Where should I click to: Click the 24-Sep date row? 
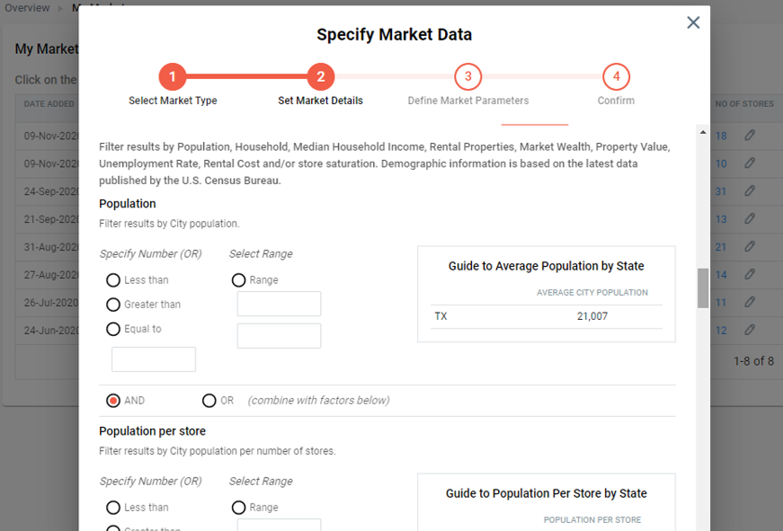pyautogui.click(x=51, y=191)
